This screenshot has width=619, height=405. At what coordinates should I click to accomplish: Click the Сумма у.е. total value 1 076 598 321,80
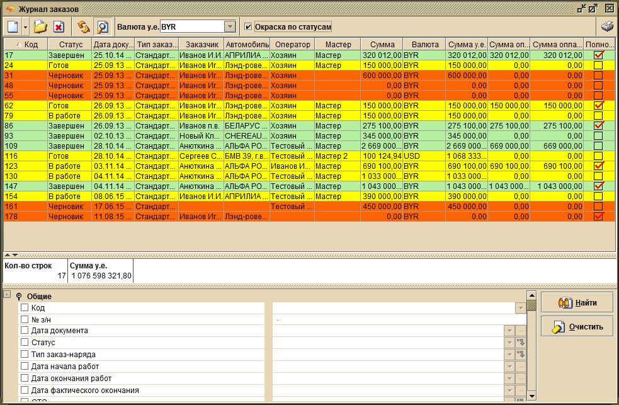point(101,275)
